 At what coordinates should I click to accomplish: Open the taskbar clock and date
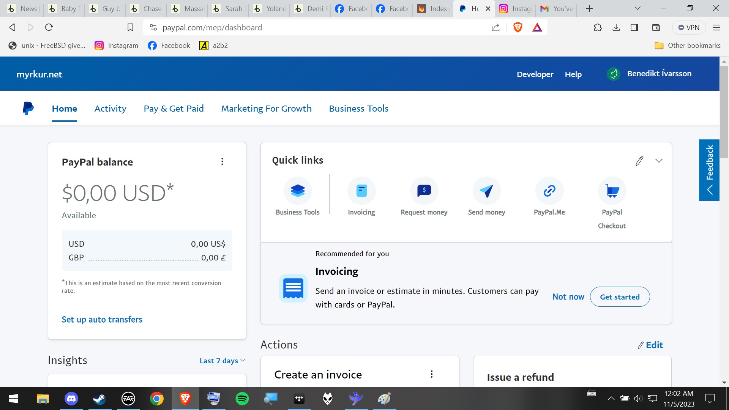click(679, 399)
